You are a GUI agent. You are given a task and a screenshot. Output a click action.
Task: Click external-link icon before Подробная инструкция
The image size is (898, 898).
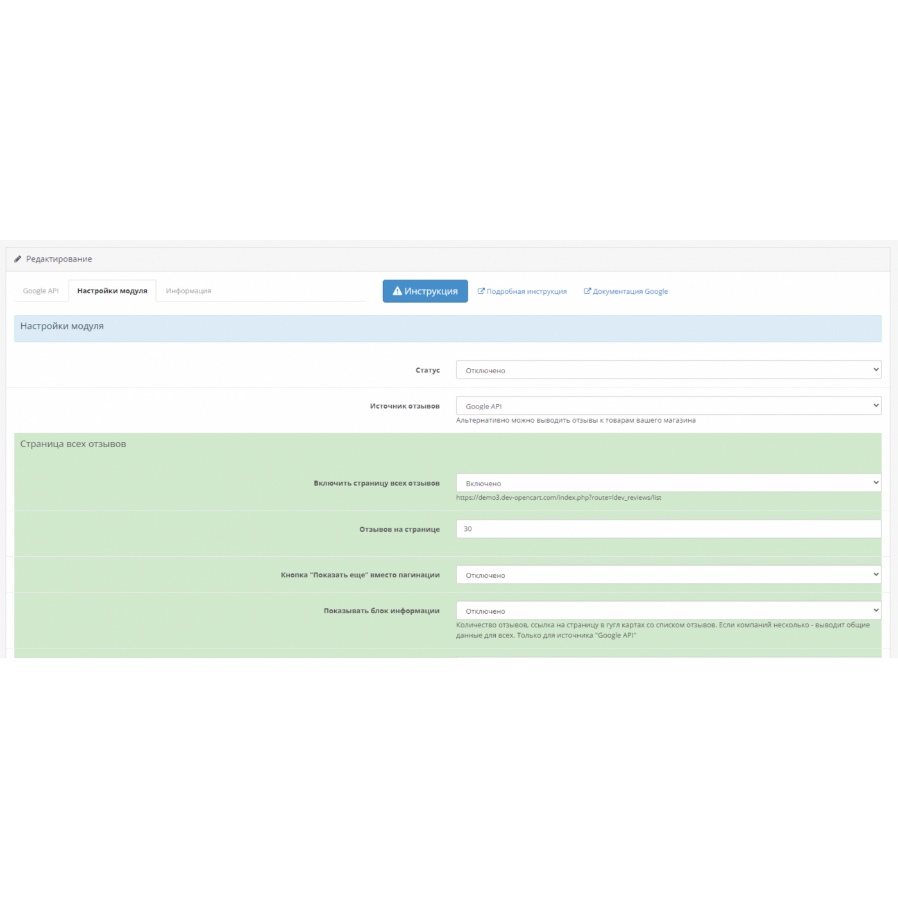coord(481,291)
